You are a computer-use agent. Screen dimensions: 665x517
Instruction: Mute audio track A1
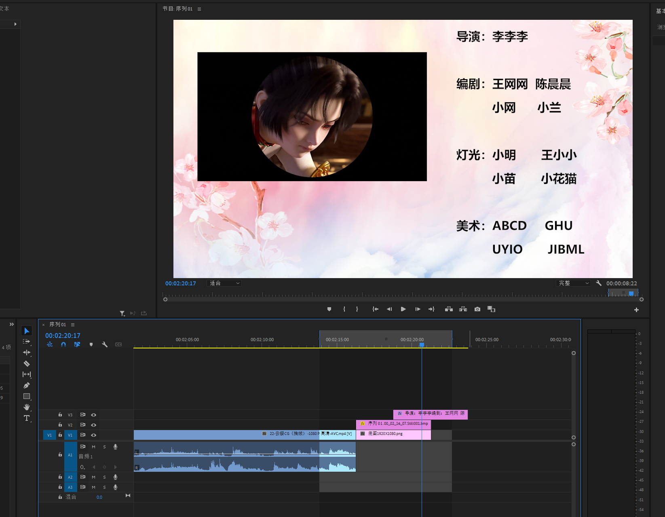point(93,447)
